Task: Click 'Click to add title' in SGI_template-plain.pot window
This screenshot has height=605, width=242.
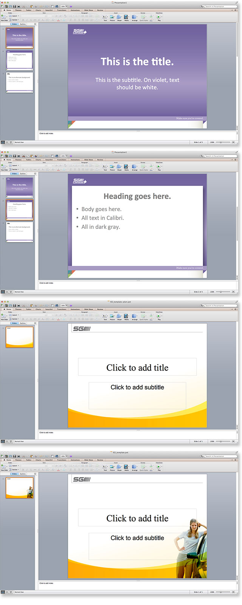Action: tap(137, 367)
